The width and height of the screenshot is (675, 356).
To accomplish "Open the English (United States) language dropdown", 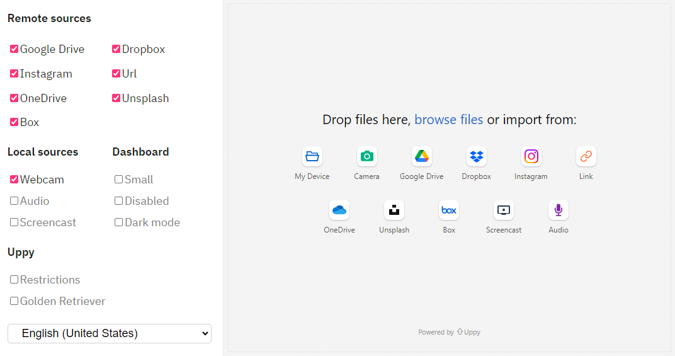I will 110,334.
